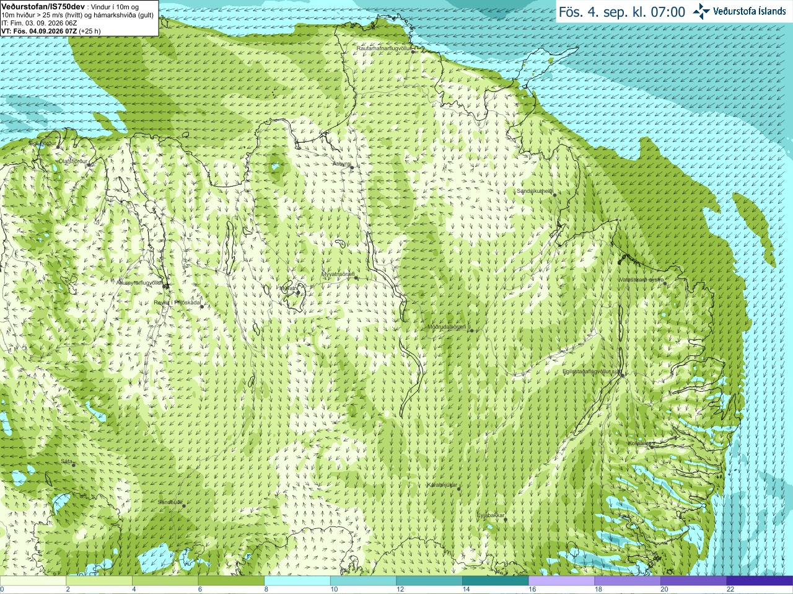
Task: Click the Sandvíkurheiði station marker
Action: 555,195
